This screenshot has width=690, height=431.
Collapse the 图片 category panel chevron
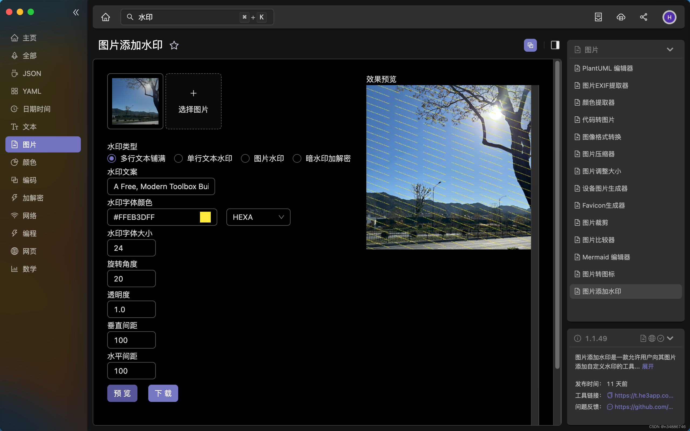pos(670,50)
